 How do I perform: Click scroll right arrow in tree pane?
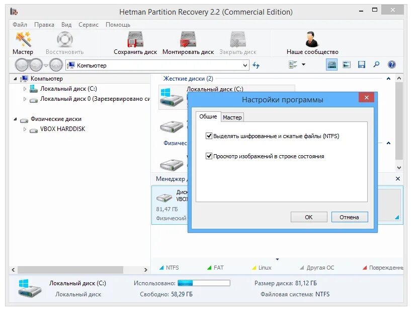tap(145, 270)
